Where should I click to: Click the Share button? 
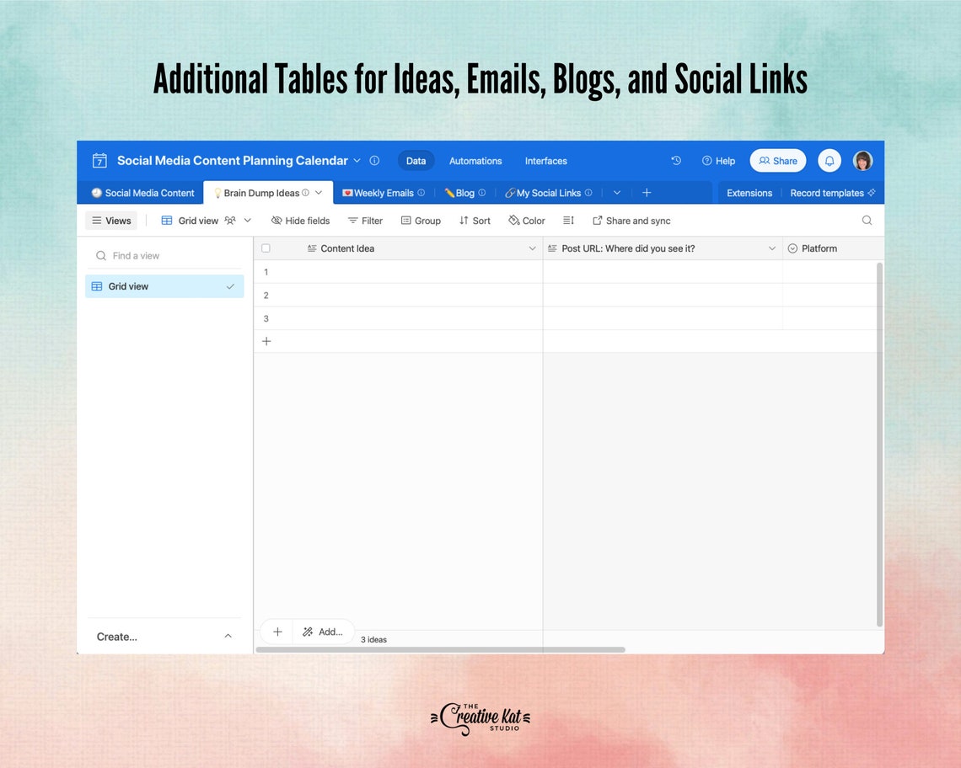click(x=777, y=160)
